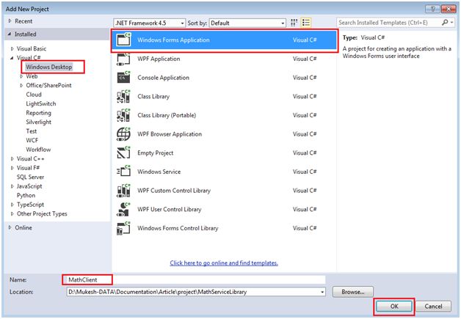Open the .NET Framework 4.5 dropdown
This screenshot has height=319, width=461.
[149, 23]
